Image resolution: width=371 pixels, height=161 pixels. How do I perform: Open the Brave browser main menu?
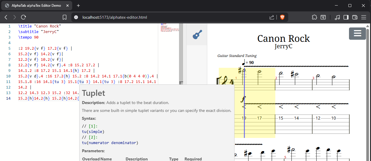(364, 17)
